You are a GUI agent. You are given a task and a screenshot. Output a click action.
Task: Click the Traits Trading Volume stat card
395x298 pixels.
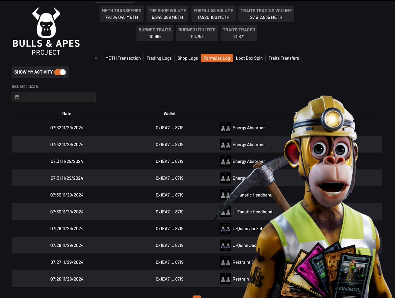click(x=266, y=13)
